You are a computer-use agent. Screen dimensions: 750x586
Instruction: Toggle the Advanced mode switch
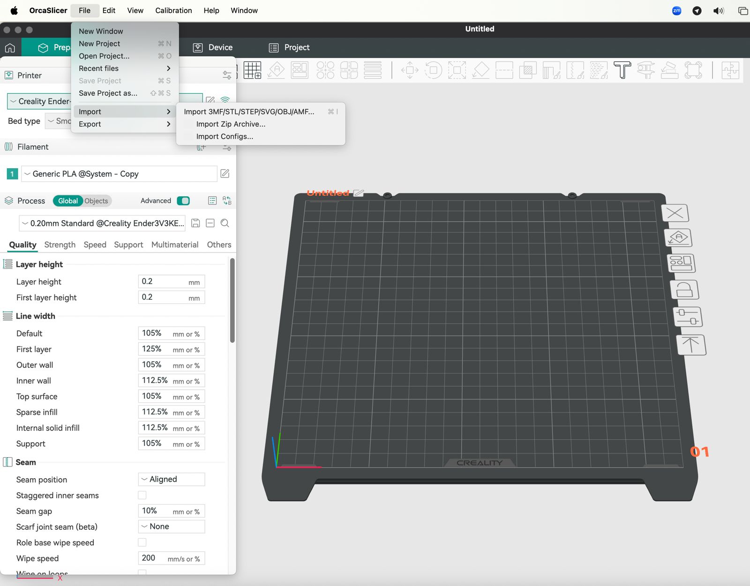click(183, 201)
